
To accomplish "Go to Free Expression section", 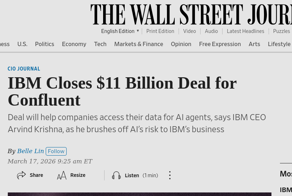I will coord(220,44).
